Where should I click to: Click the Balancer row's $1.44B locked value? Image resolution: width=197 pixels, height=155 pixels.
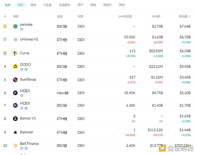tap(185, 130)
